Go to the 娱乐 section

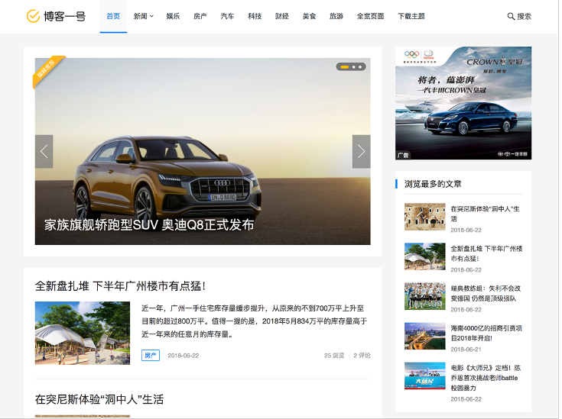[173, 16]
